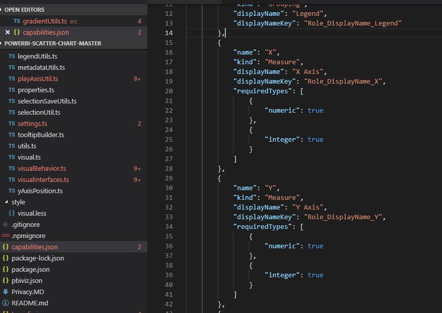Click the problem count 4 on gradientUtils.ts

pos(140,21)
